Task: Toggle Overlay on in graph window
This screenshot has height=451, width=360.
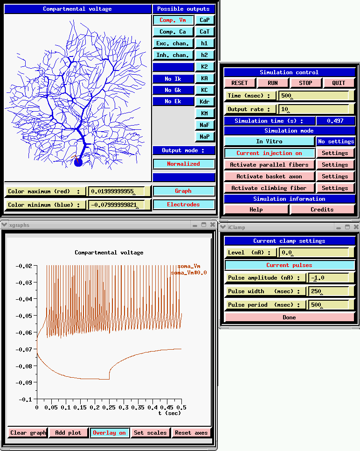Action: pyautogui.click(x=109, y=433)
